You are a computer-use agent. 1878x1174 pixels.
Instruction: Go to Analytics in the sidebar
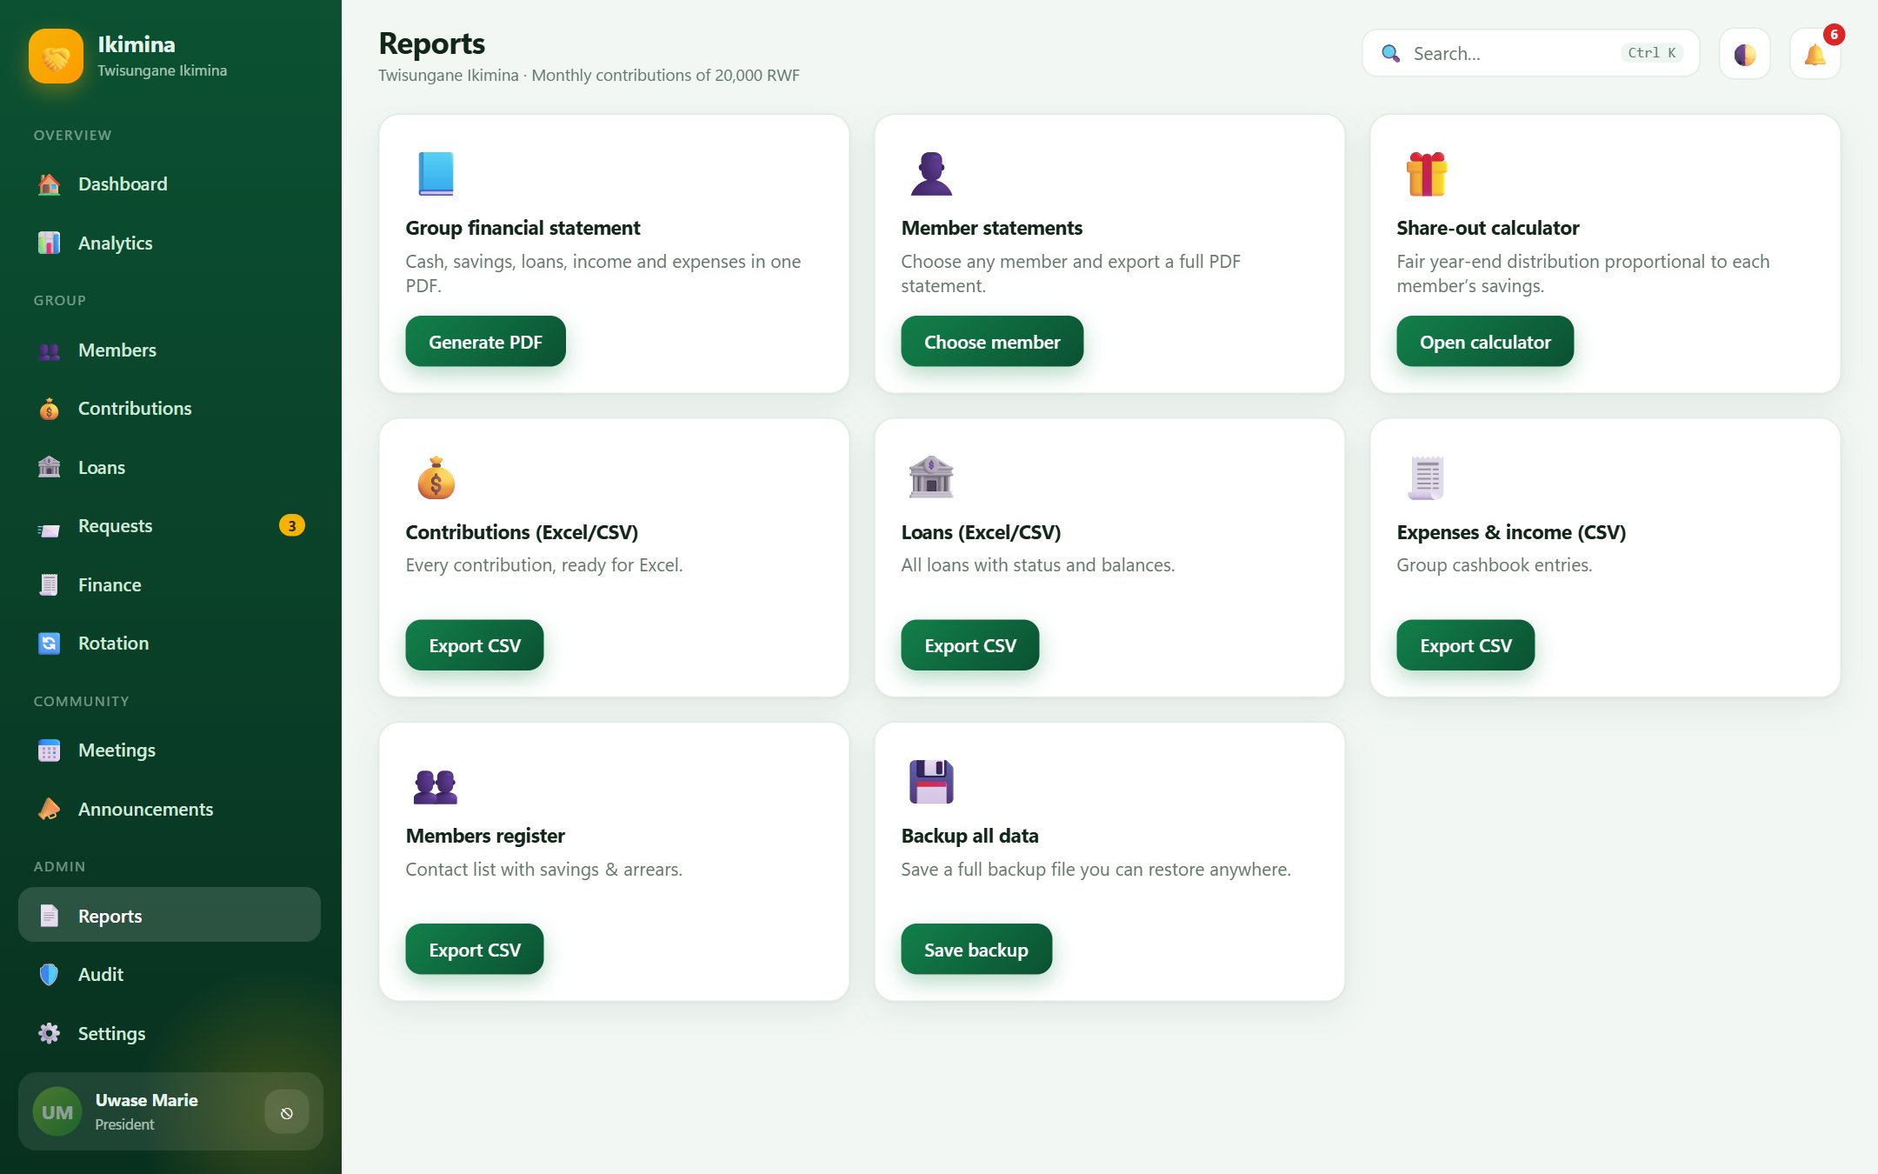click(170, 243)
